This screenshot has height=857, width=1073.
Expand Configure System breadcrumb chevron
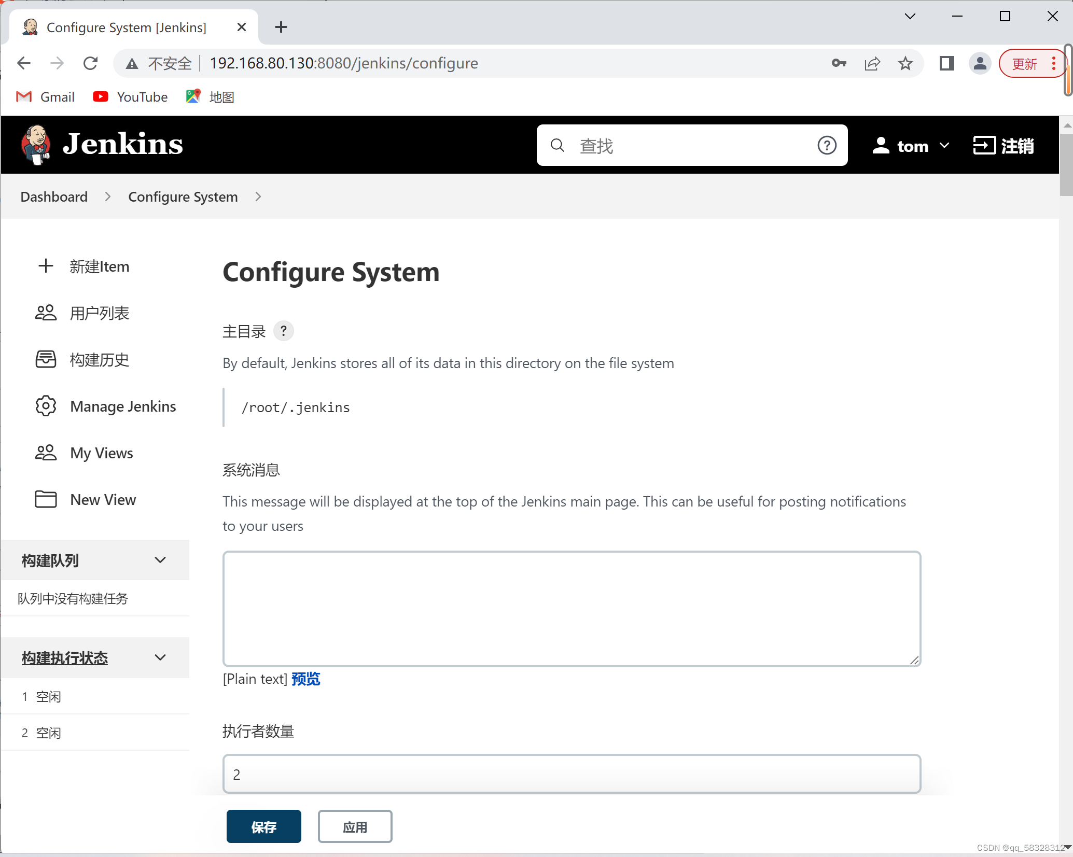click(x=258, y=197)
